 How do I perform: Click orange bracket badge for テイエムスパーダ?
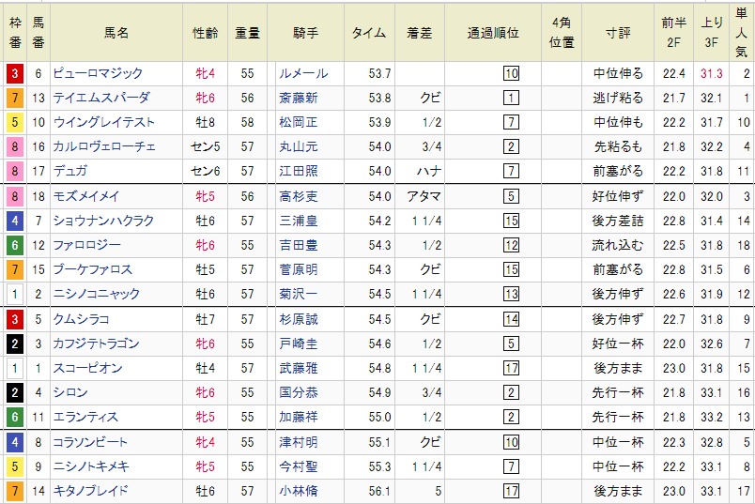tap(13, 98)
